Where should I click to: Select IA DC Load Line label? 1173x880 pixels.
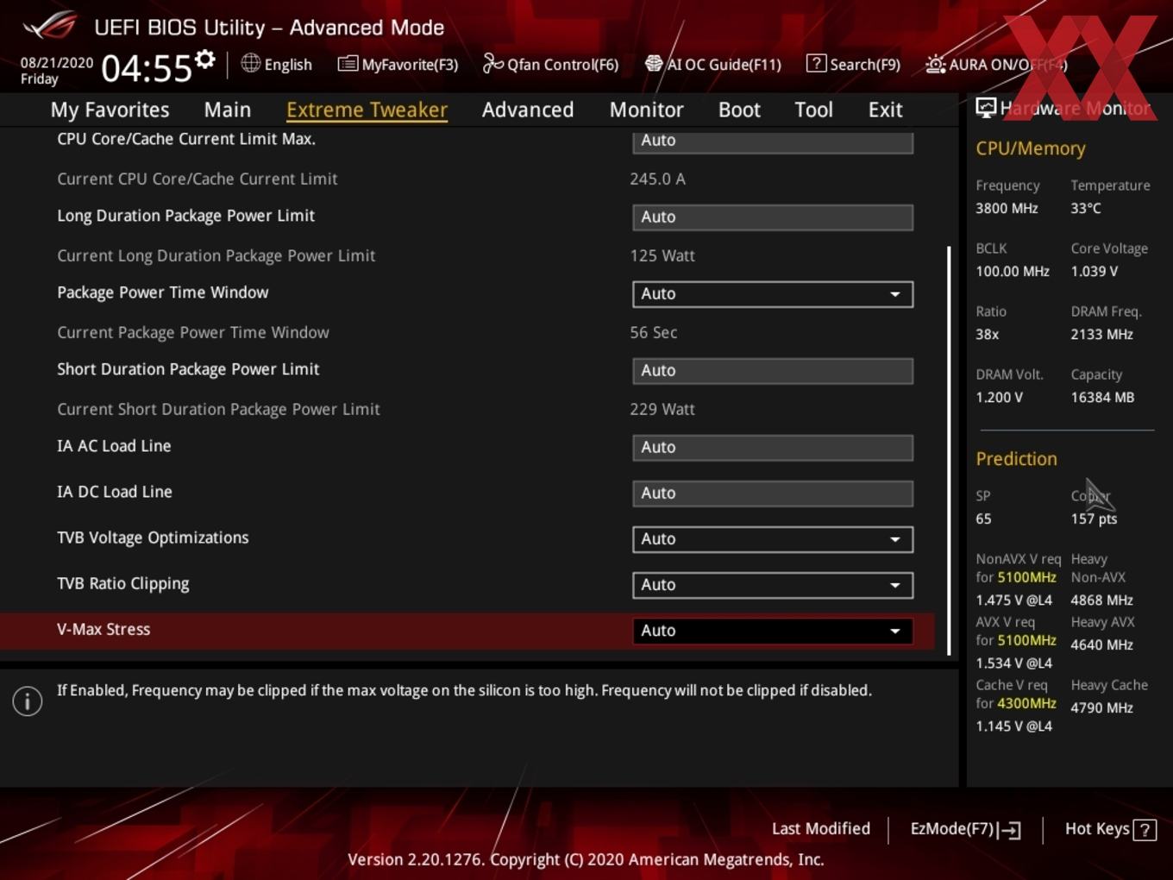115,492
